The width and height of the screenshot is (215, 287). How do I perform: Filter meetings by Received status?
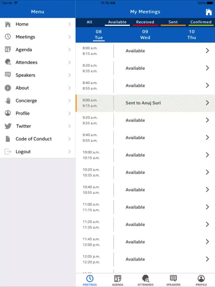pyautogui.click(x=145, y=22)
